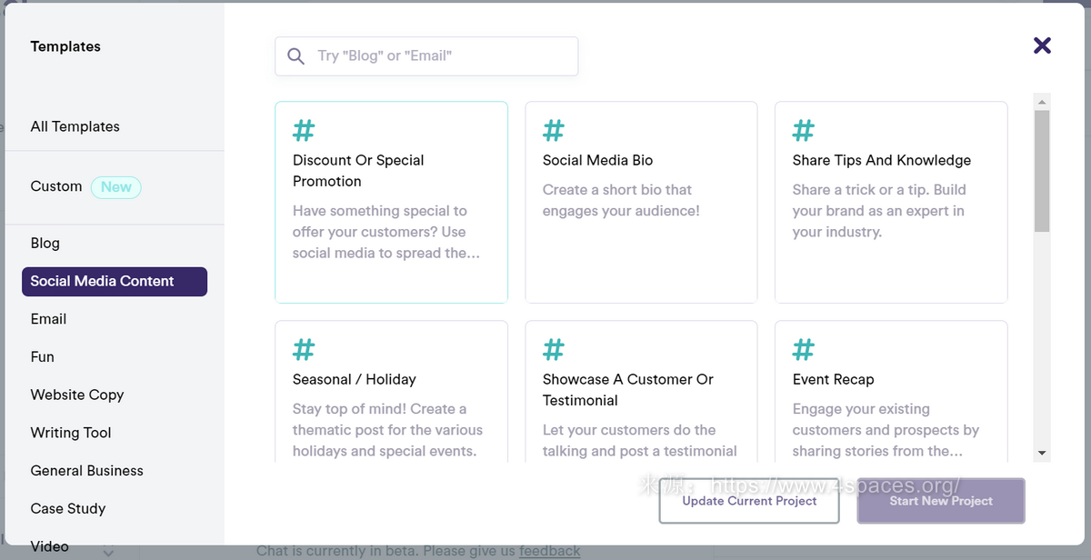Expand sidebar list with bottom chevron
1091x560 pixels.
[x=108, y=552]
